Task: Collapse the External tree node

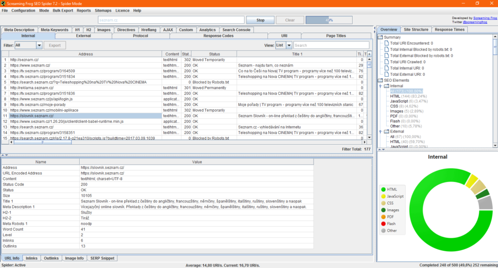Action: pyautogui.click(x=380, y=131)
